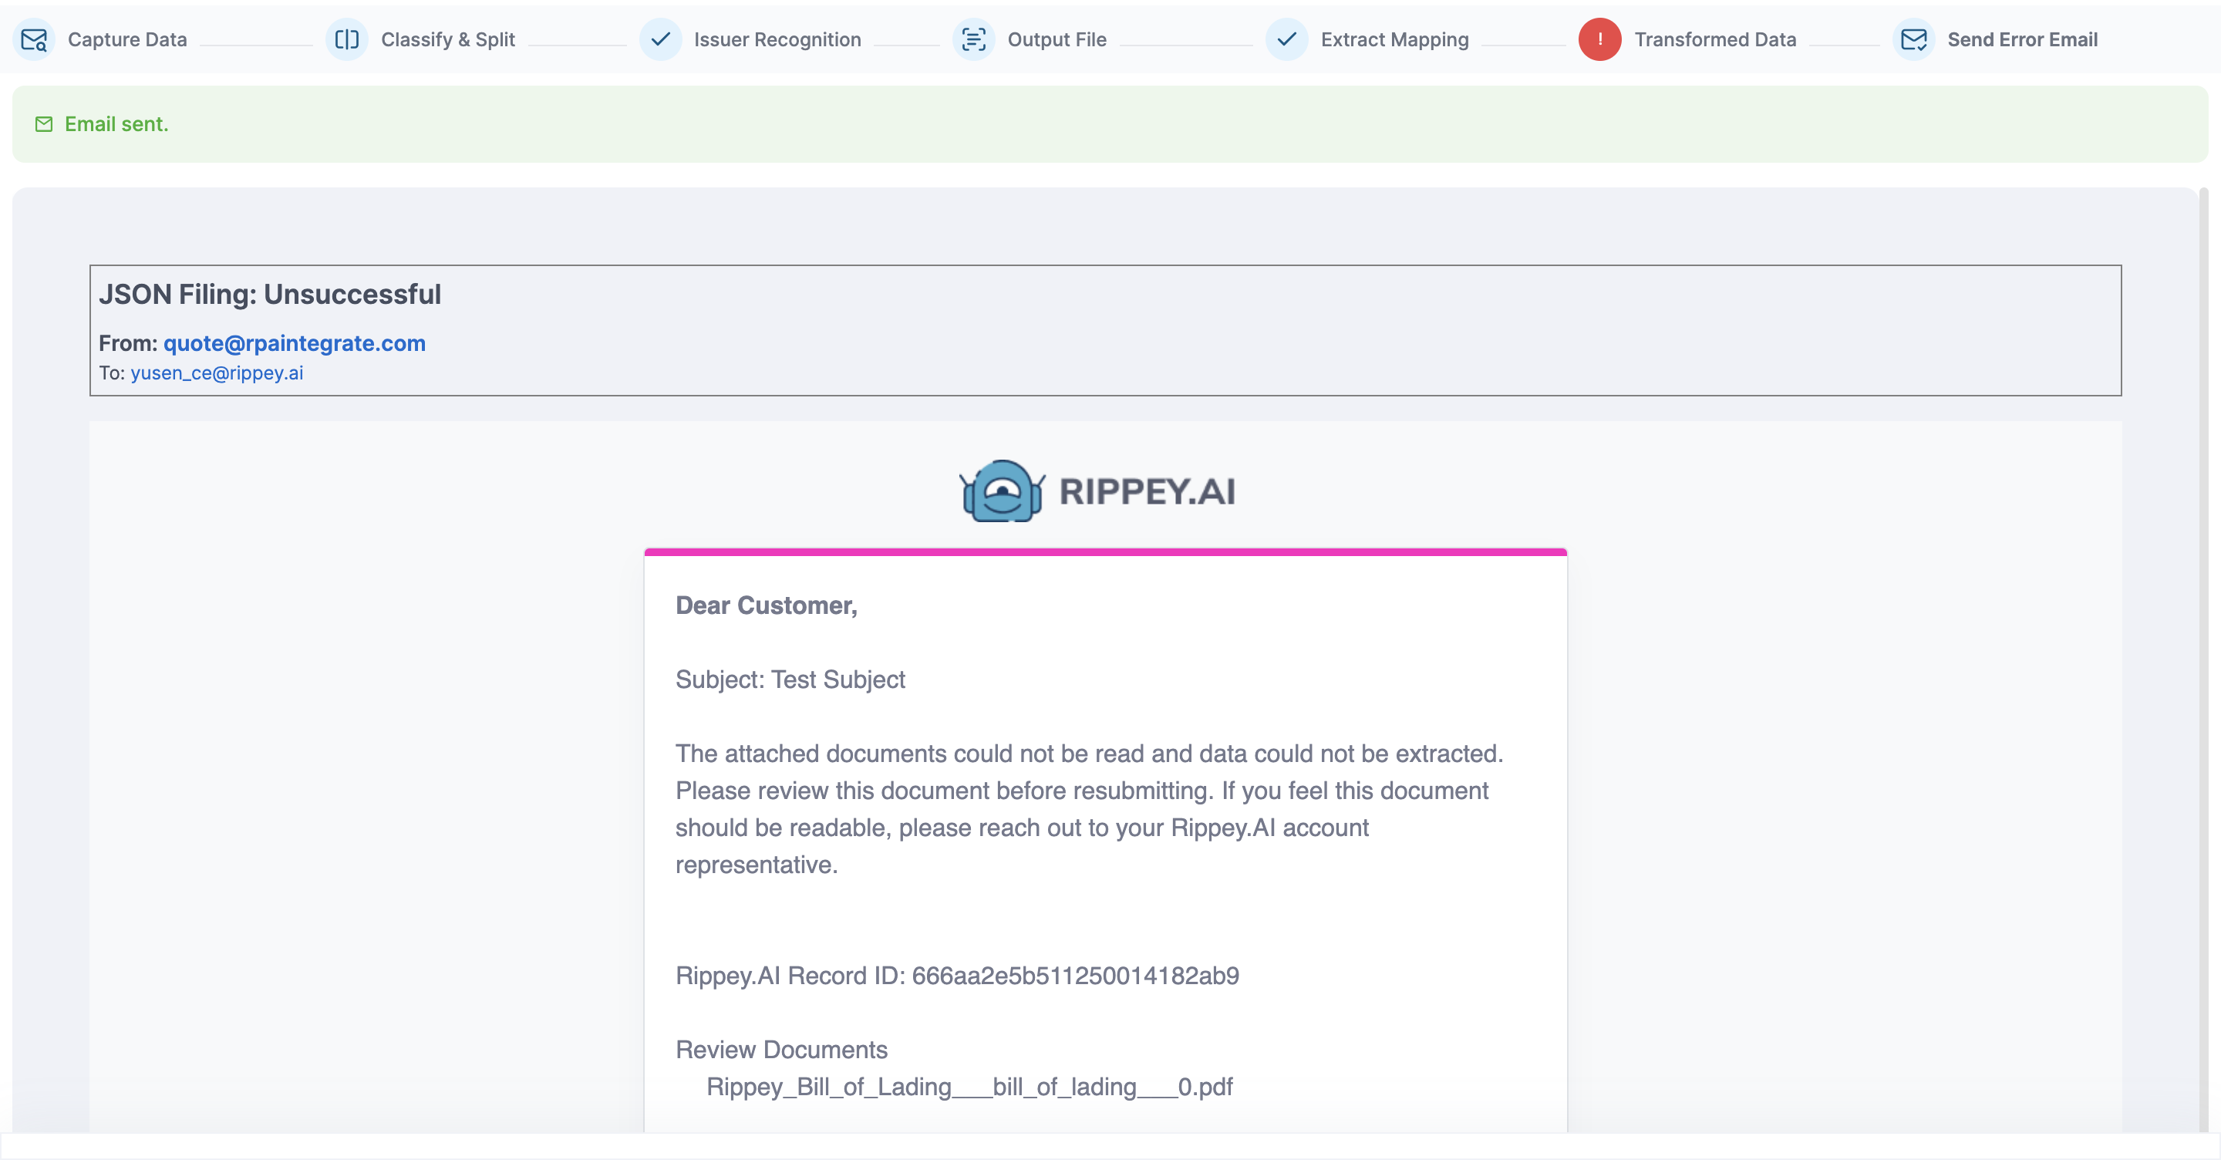This screenshot has width=2221, height=1160.
Task: Open the Output File step icon
Action: [x=973, y=39]
